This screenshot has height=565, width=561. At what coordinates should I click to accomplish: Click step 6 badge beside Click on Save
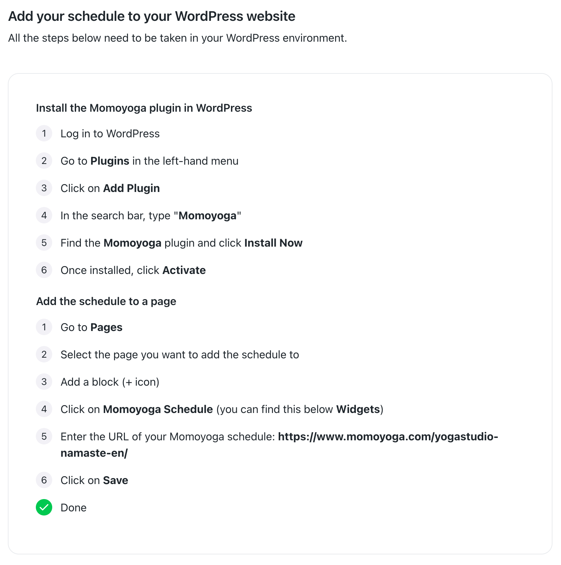pyautogui.click(x=44, y=480)
